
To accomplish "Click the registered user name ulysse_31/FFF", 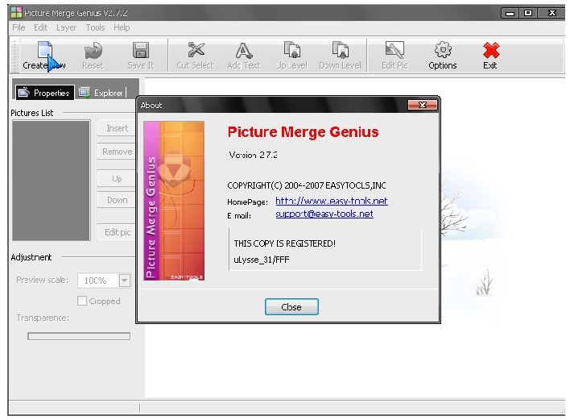I will tap(262, 260).
